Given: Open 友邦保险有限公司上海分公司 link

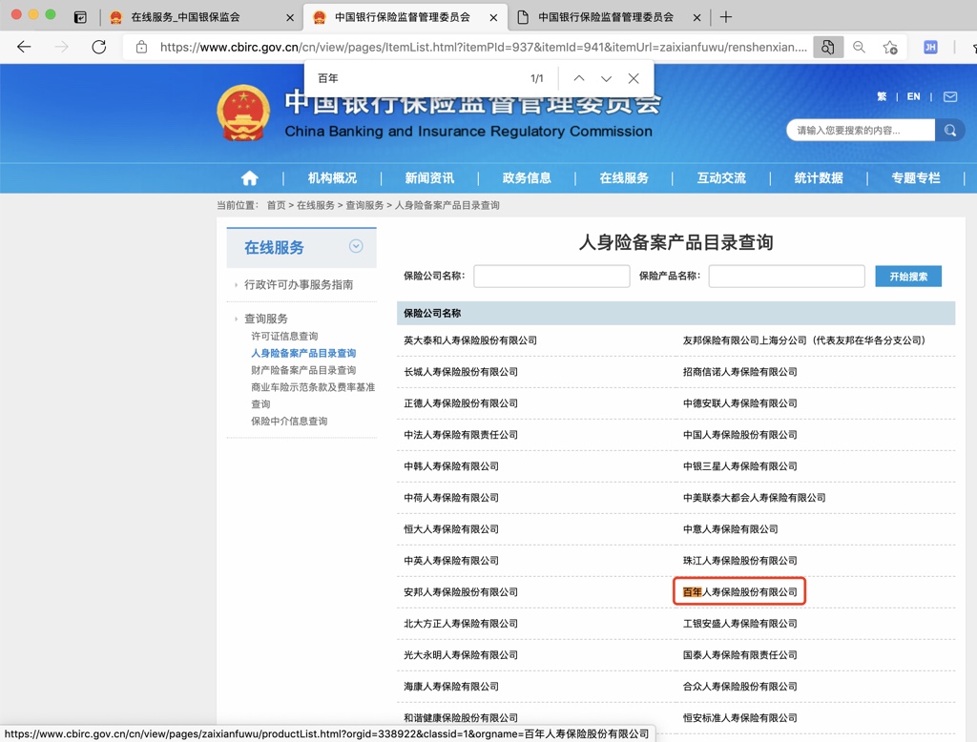Looking at the screenshot, I should pos(803,340).
